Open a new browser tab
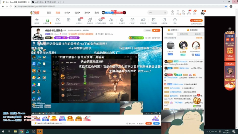The image size is (238, 134). point(63,2)
